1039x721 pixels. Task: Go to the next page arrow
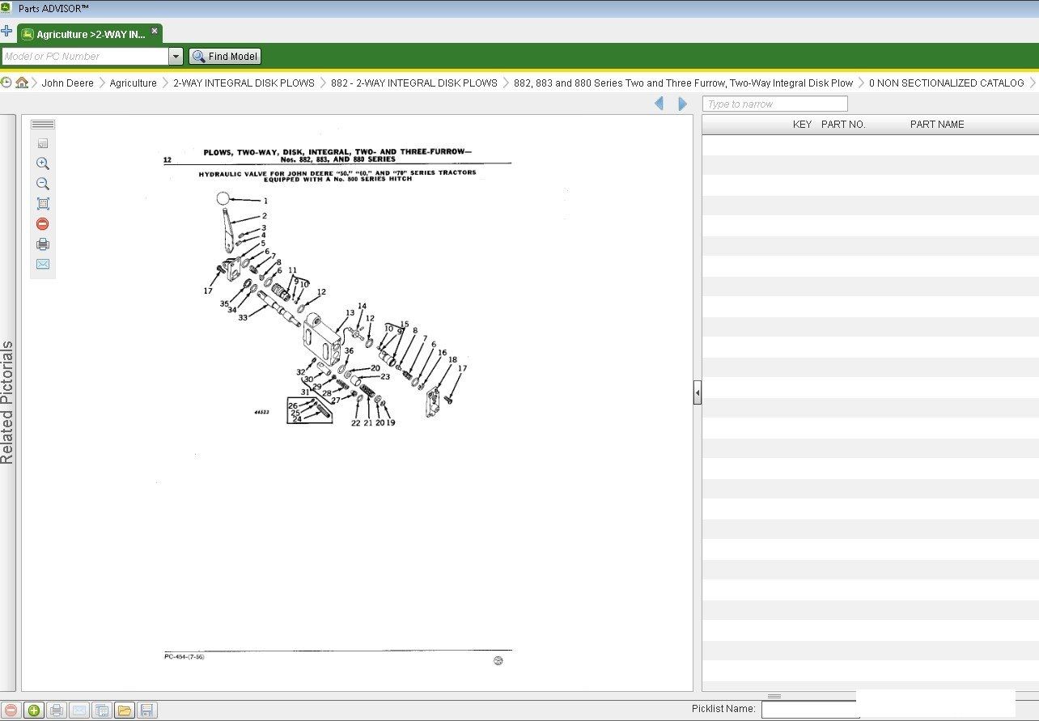click(x=682, y=104)
